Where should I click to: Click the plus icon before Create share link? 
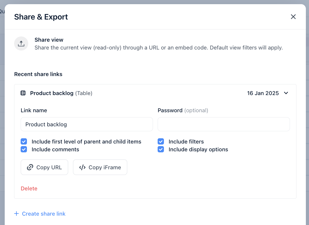click(16, 214)
